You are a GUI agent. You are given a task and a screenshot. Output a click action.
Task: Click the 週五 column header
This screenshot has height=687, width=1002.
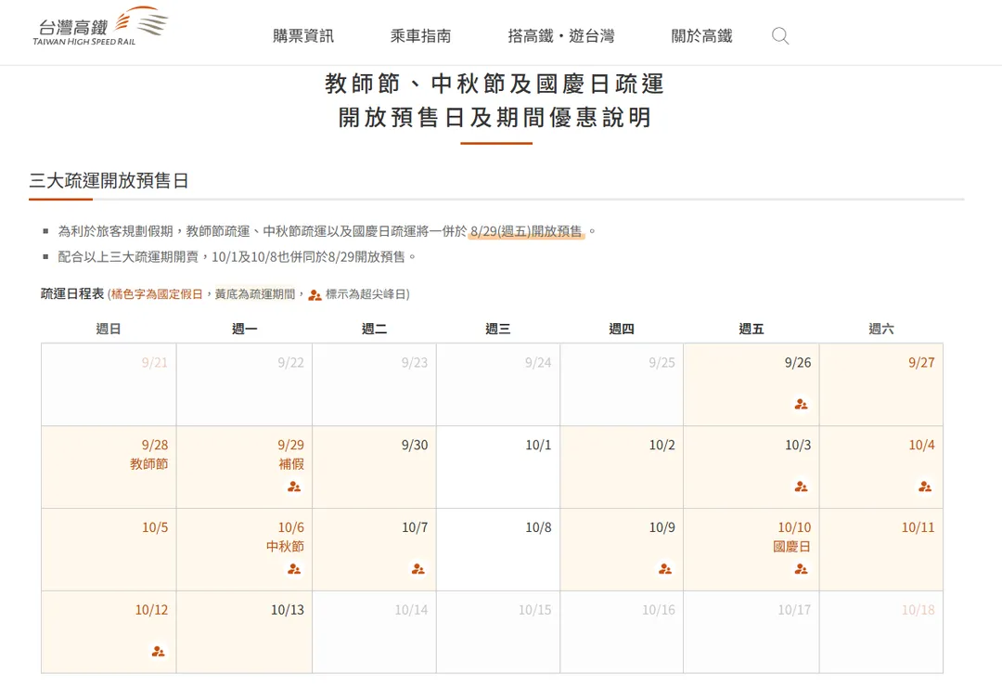pos(751,329)
